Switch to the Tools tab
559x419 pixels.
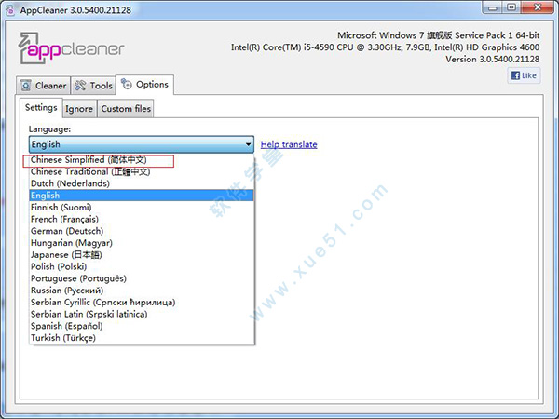pyautogui.click(x=93, y=86)
